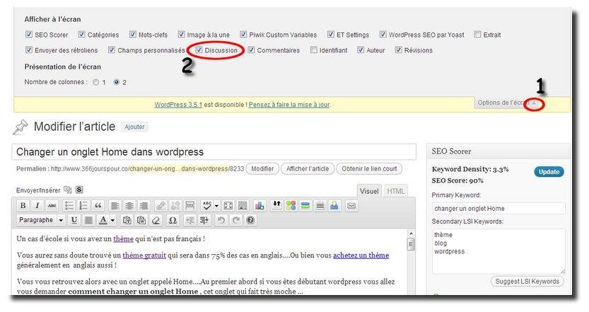Apply italic formatting in the editor

[37, 206]
